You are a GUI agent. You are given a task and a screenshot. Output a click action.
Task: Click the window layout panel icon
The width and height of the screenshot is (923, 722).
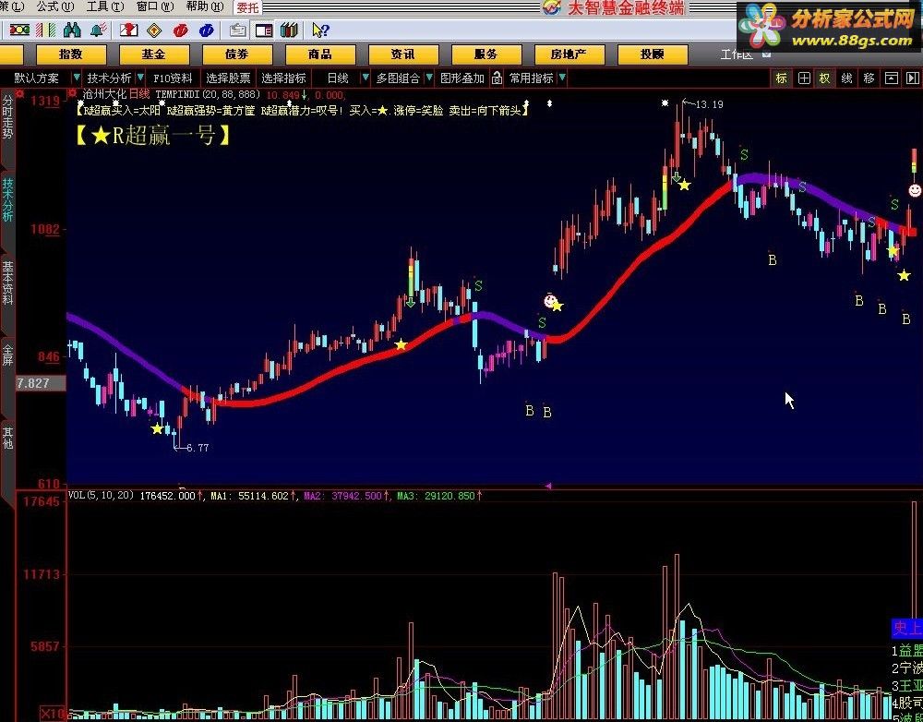264,30
